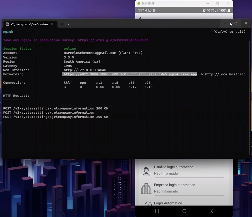This screenshot has height=217, width=252.
Task: Click the ttl connections value 3
Action: tap(65, 87)
